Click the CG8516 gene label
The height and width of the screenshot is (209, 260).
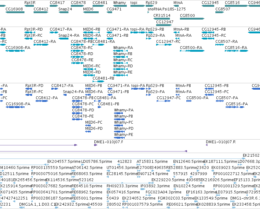(232, 3)
